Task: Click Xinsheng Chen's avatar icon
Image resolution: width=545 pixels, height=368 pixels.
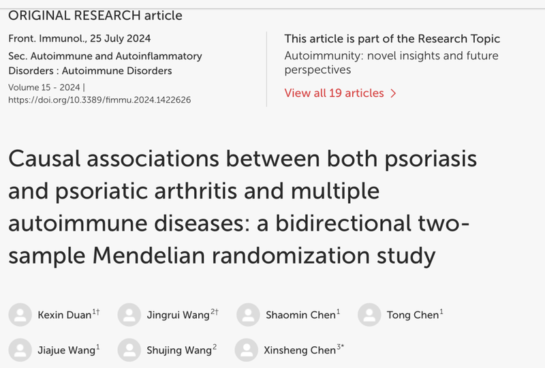Action: coord(247,350)
